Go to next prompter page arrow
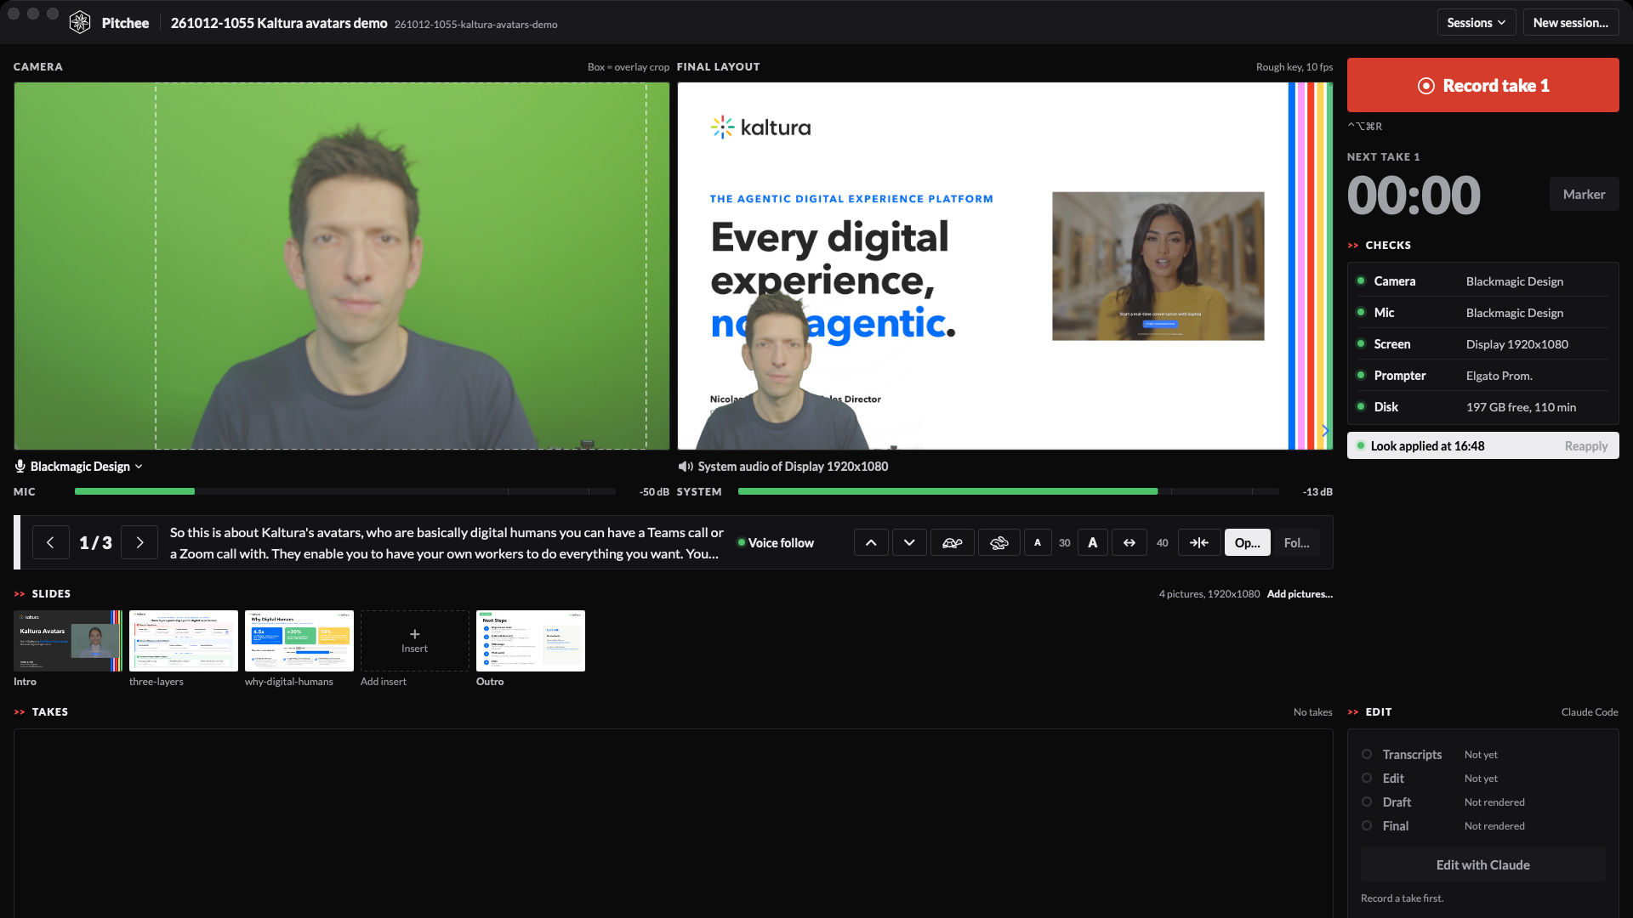The image size is (1633, 918). 139,542
